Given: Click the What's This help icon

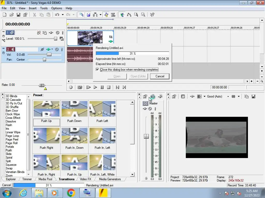Looking at the screenshot, I should click(152, 15).
